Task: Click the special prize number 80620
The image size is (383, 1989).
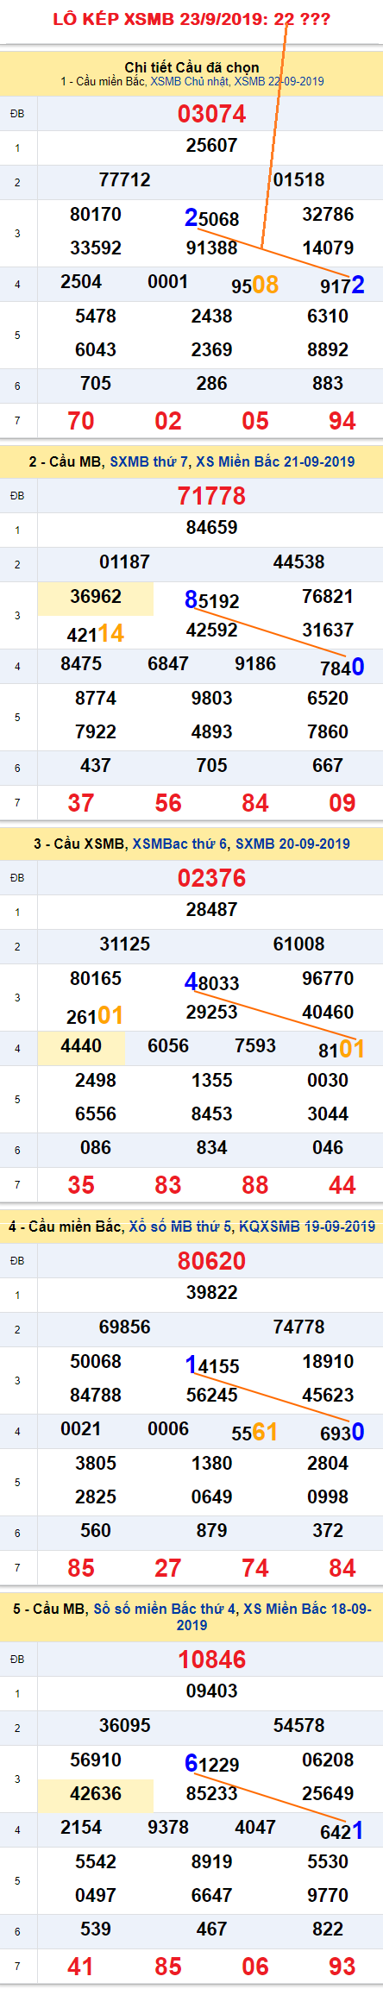Action: [212, 1261]
